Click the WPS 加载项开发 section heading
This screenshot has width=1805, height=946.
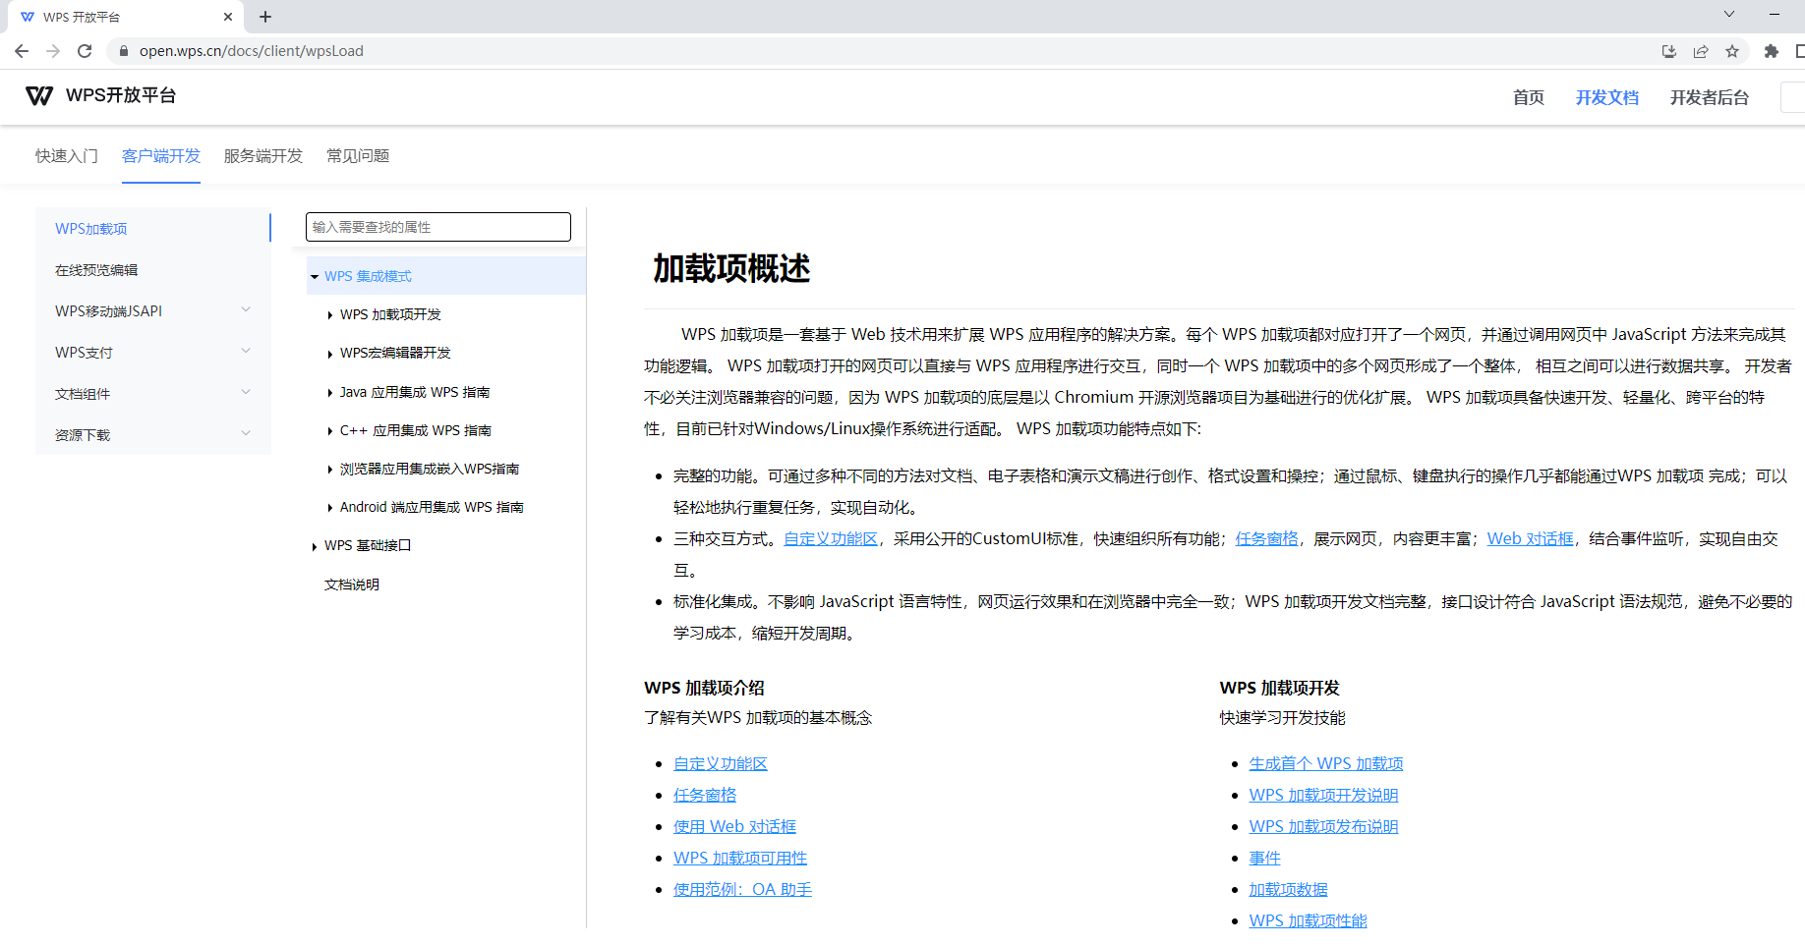click(x=1280, y=689)
